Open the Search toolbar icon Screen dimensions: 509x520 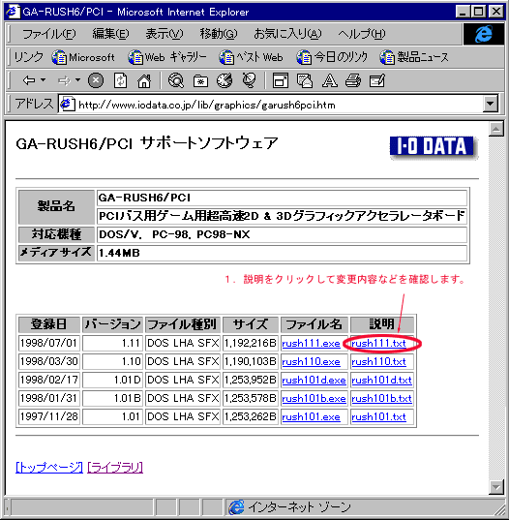175,80
